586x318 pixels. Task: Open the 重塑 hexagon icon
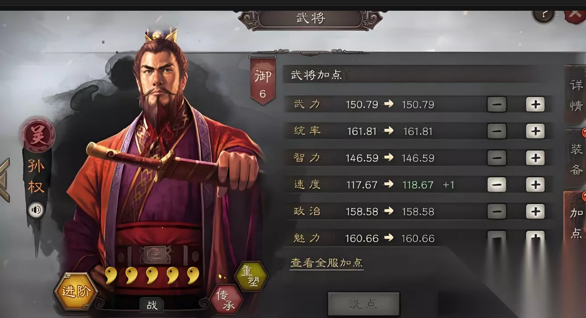251,276
